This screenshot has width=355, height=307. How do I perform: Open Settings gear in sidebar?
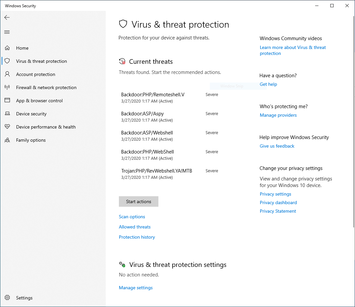click(x=7, y=298)
